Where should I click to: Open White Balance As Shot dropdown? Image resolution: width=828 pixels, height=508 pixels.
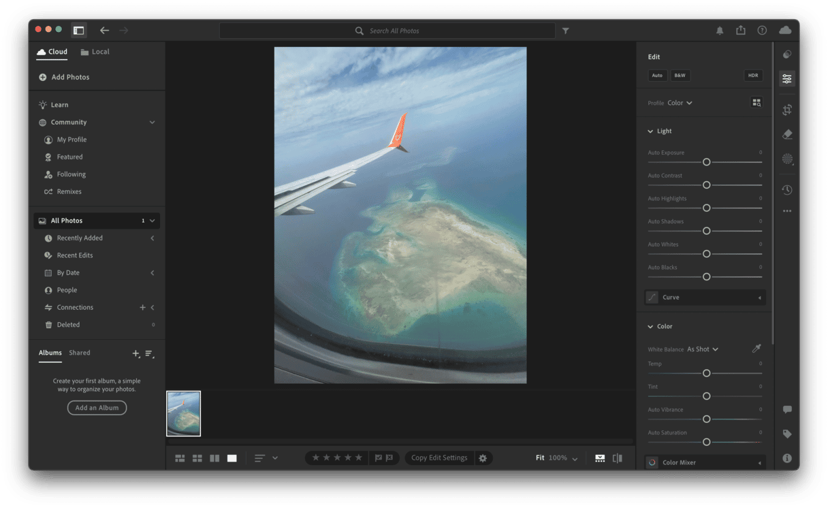point(703,349)
